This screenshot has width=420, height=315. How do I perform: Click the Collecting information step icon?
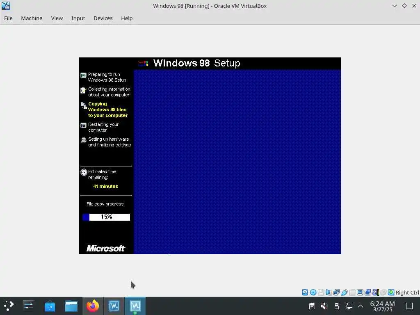(84, 91)
